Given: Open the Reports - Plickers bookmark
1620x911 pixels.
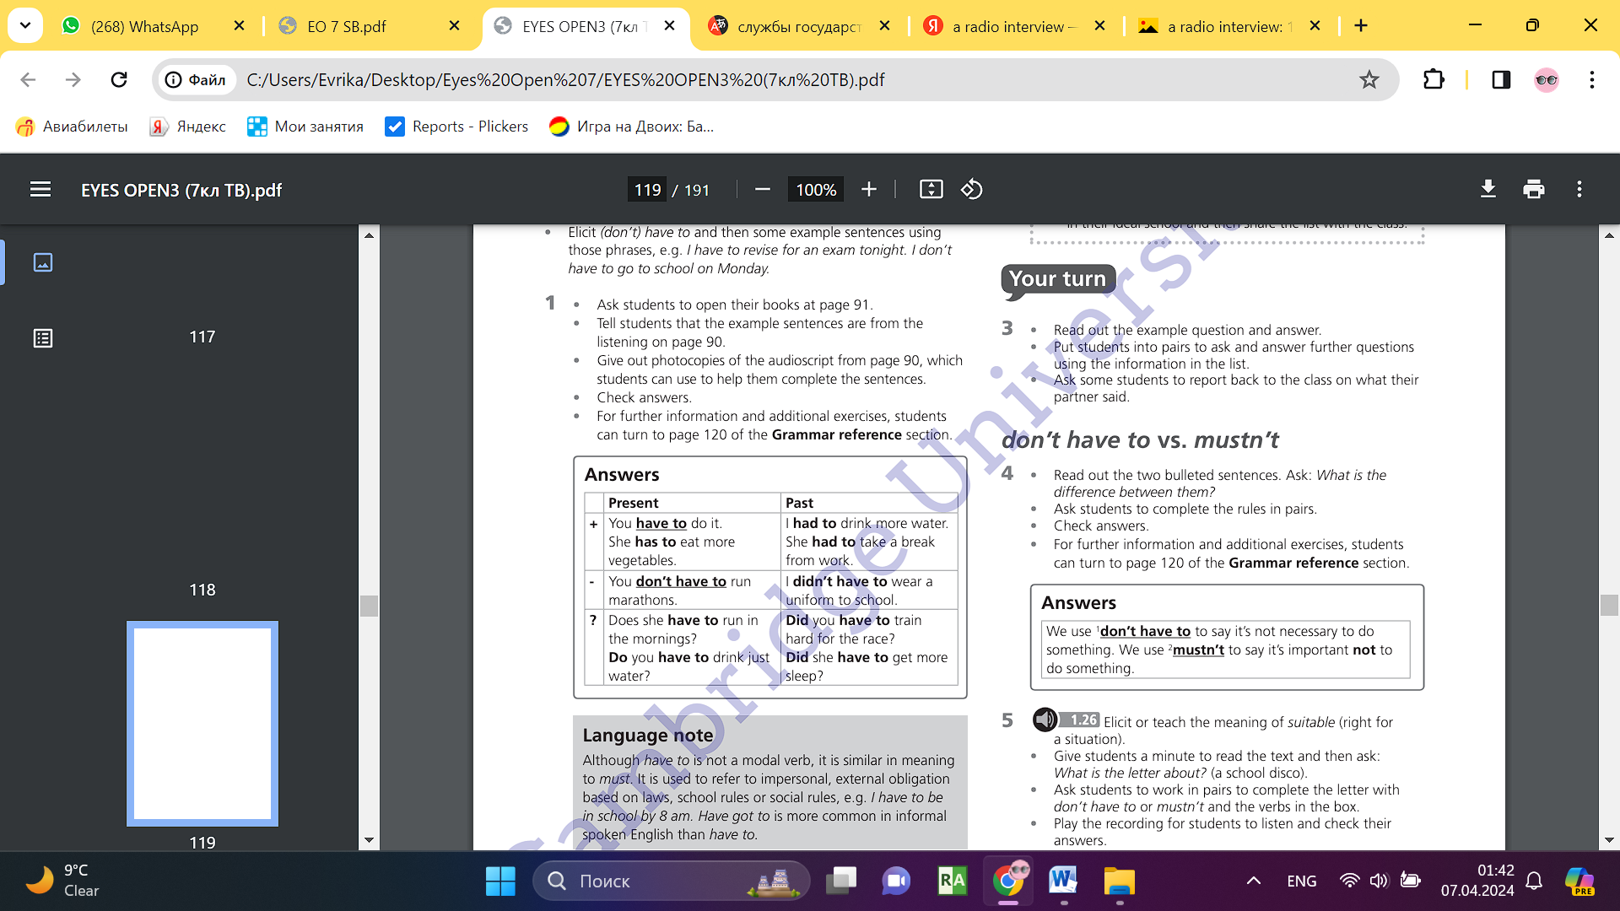Looking at the screenshot, I should tap(456, 127).
